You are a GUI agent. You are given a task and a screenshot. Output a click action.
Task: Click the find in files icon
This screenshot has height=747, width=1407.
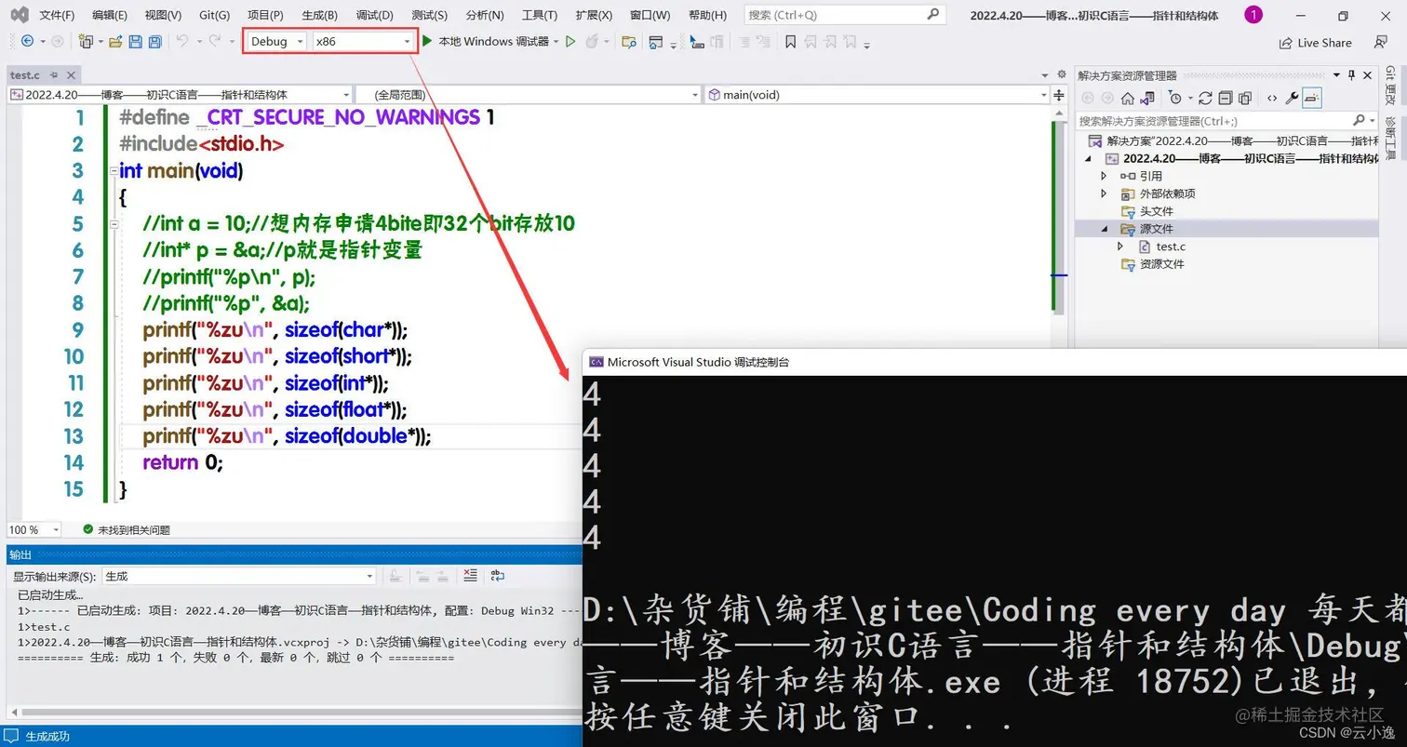629,42
